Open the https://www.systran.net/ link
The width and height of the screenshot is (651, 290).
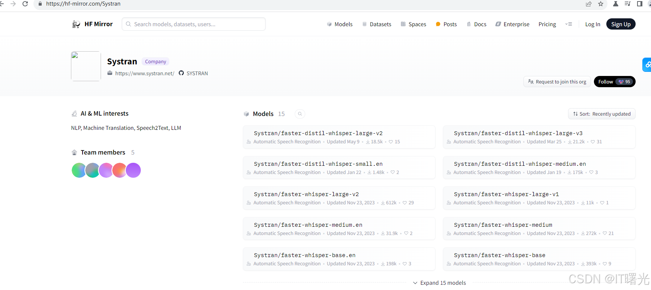click(x=145, y=73)
